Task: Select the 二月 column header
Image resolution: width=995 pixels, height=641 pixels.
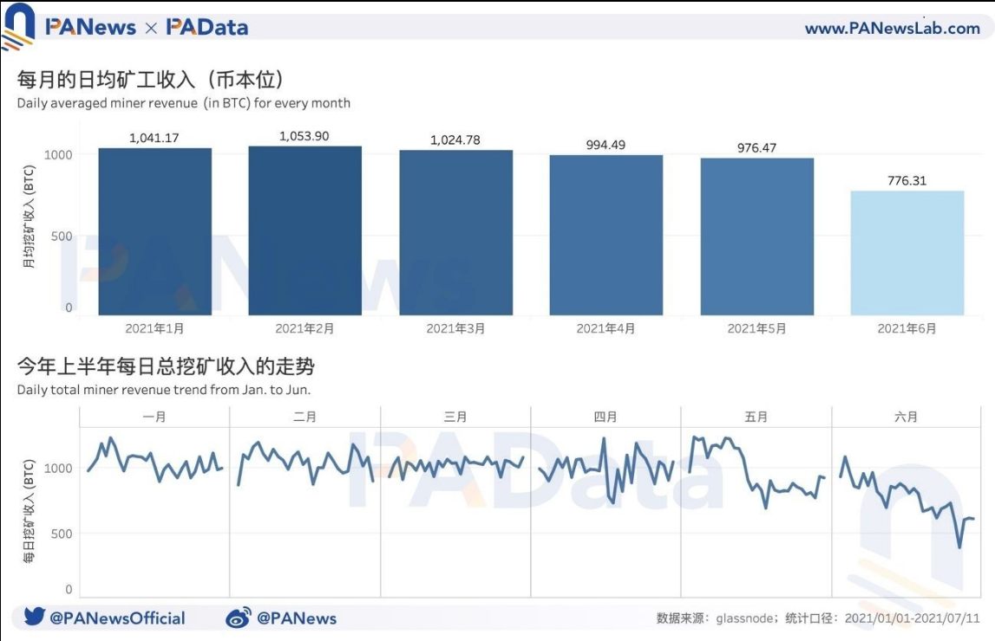Action: [x=304, y=417]
